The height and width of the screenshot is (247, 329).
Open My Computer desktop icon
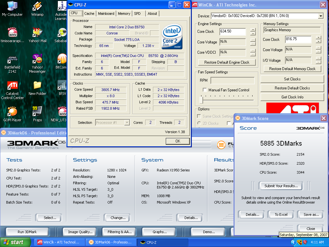pyautogui.click(x=12, y=9)
